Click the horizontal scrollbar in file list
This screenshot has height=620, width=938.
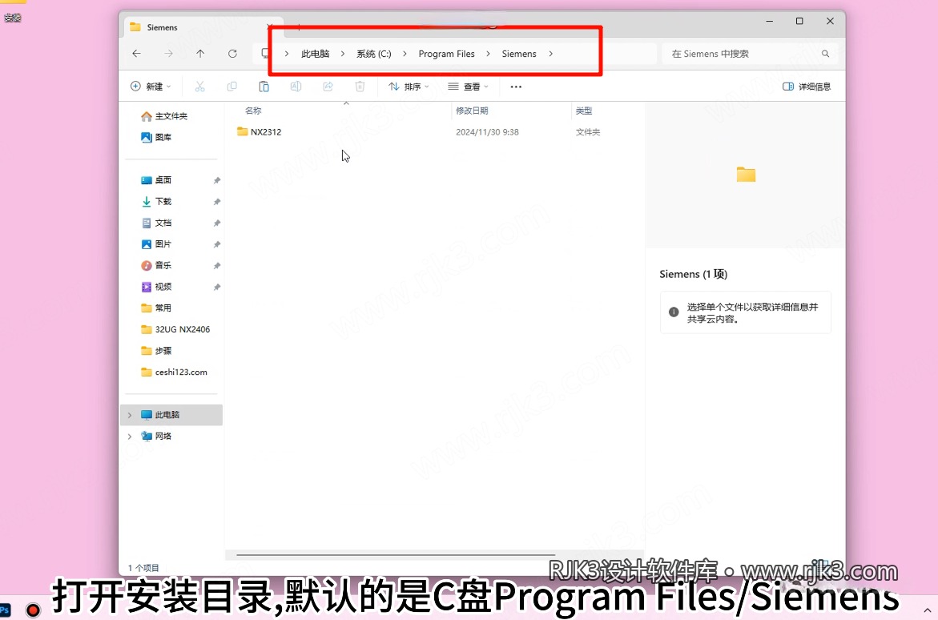(x=396, y=555)
